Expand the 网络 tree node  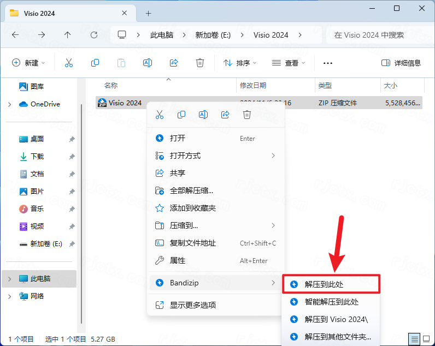coord(10,296)
